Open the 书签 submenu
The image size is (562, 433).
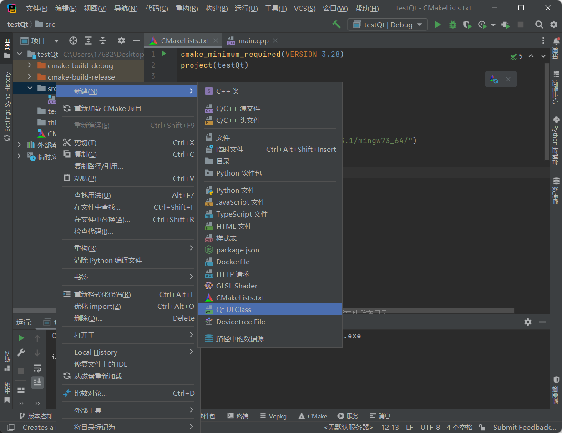[x=128, y=277]
